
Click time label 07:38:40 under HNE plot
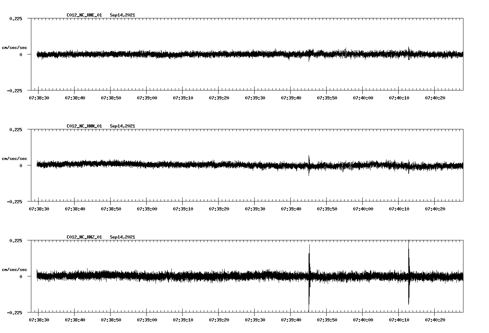click(x=75, y=98)
